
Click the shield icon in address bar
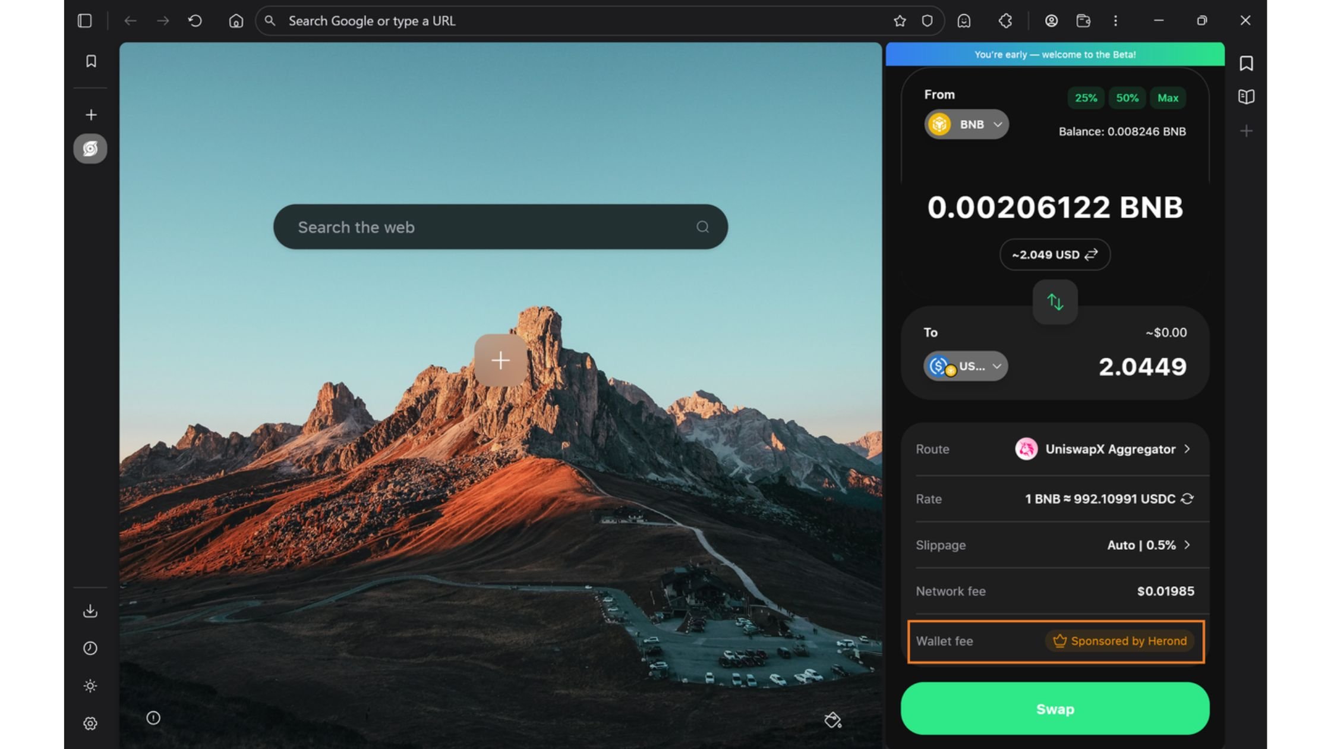tap(927, 21)
